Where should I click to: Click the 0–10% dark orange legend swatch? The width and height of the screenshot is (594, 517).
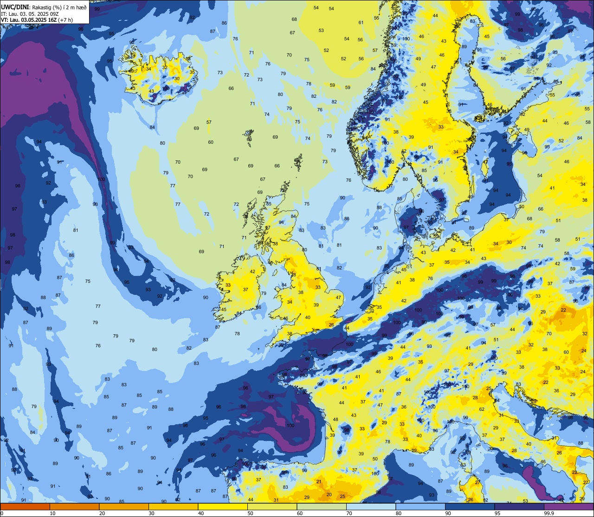tap(25, 506)
